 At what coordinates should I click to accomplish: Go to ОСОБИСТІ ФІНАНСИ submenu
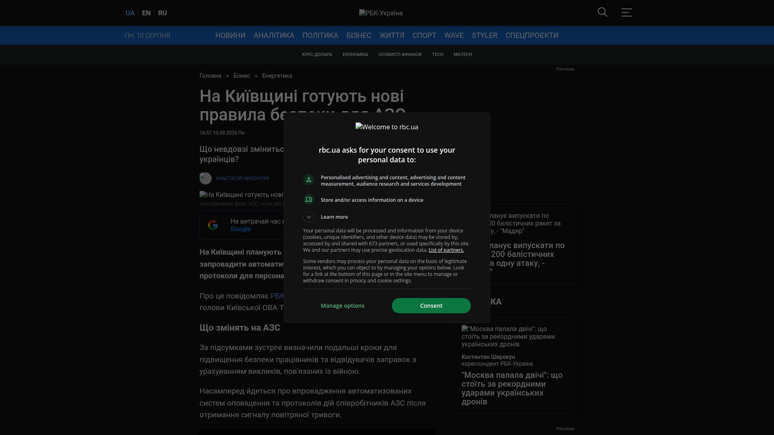(400, 54)
